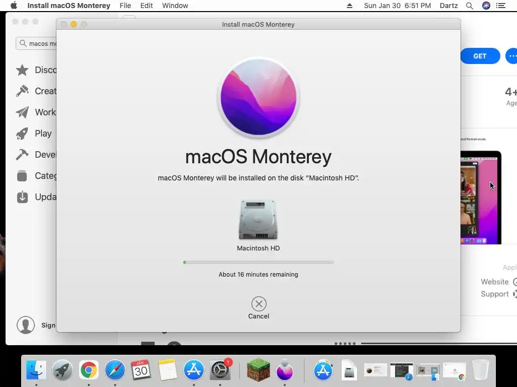This screenshot has width=517, height=387.
Task: Click the GET button in App Store
Action: (x=480, y=56)
